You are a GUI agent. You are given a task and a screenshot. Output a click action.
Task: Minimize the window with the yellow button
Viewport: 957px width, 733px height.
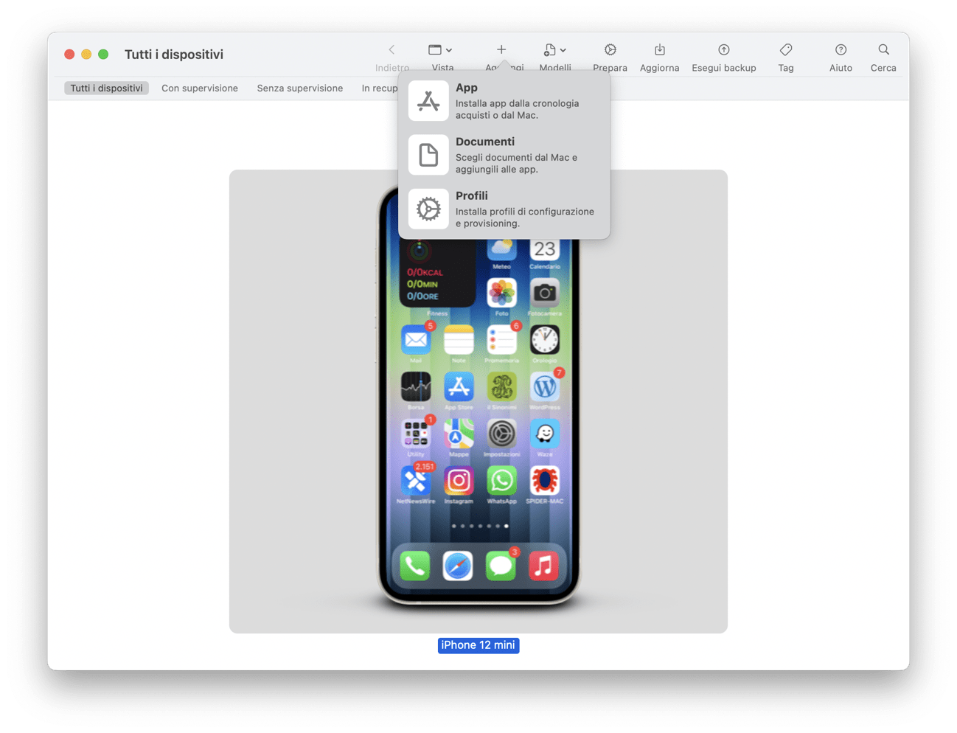click(86, 55)
